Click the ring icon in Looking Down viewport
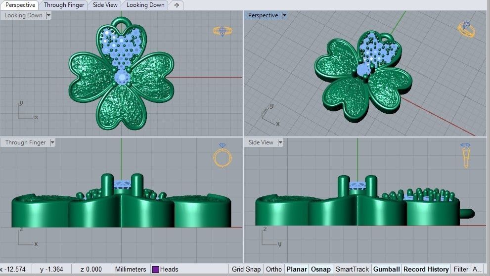 (223, 31)
